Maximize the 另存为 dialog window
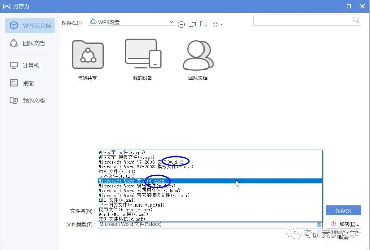Screen dimensions: 370x250 349,6
